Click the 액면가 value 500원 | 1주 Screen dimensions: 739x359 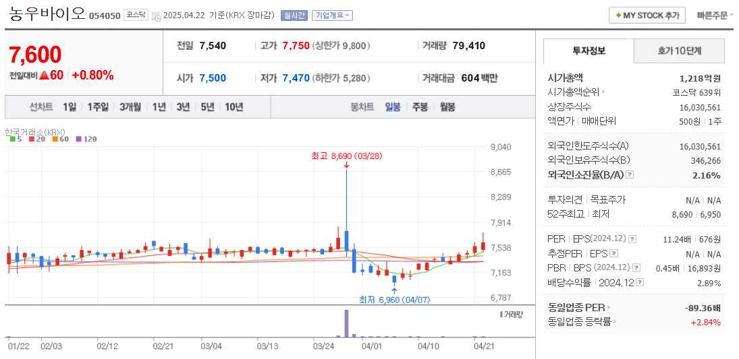pos(701,121)
